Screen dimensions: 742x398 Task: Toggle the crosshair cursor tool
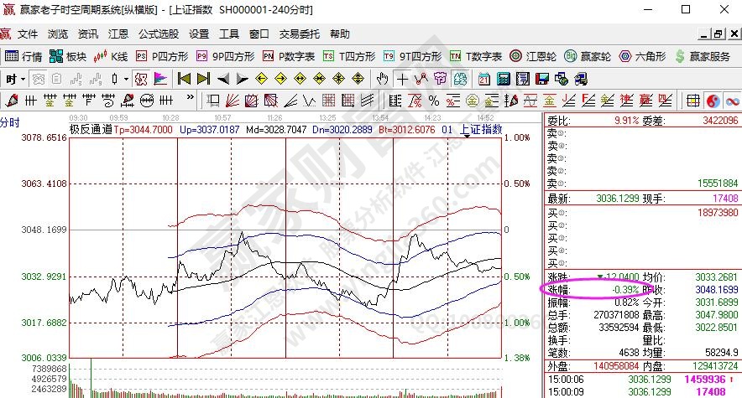(x=402, y=79)
